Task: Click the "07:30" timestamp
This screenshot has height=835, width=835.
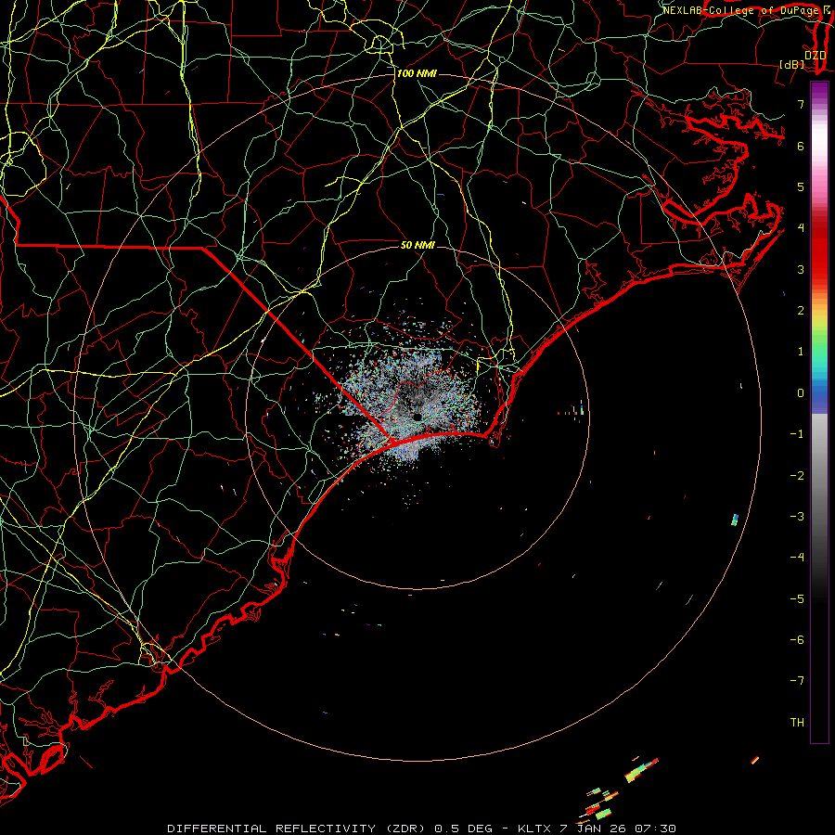Action: tap(655, 829)
